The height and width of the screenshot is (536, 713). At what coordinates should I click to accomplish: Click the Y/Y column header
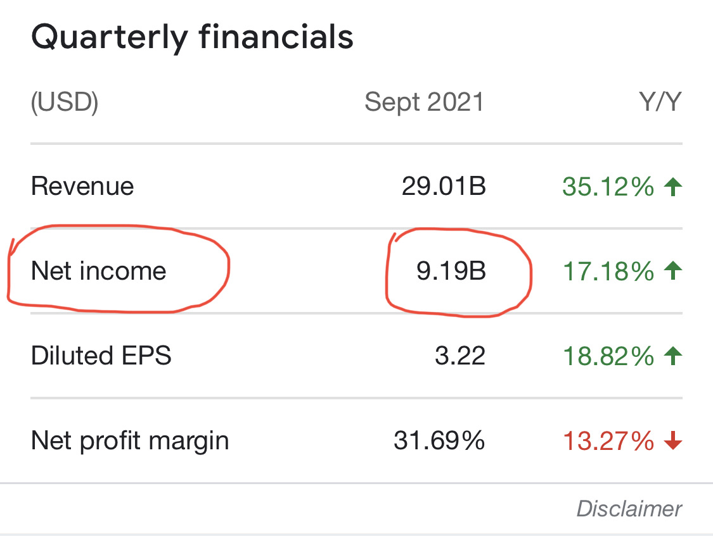[660, 103]
